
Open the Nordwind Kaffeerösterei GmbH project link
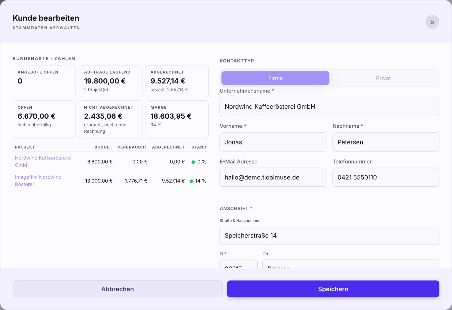[x=43, y=162]
